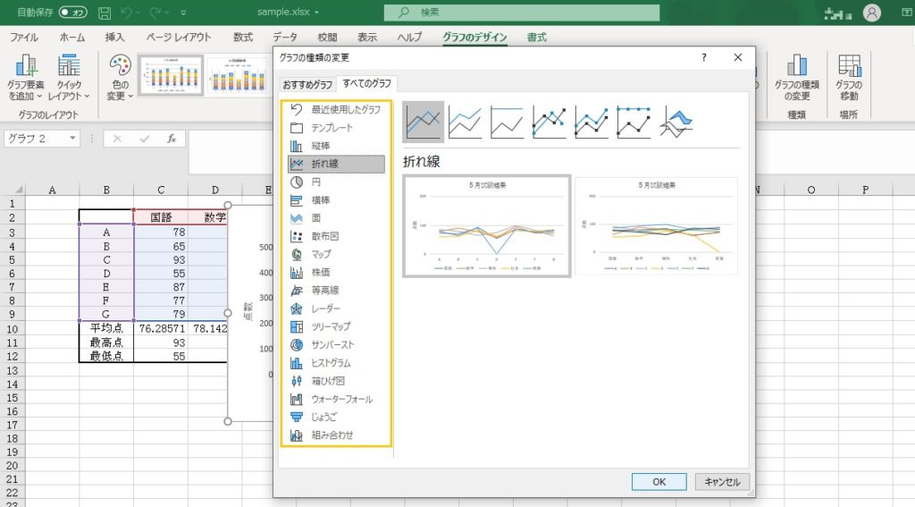Select the right line chart preview thumbnail
This screenshot has width=915, height=507.
[656, 225]
